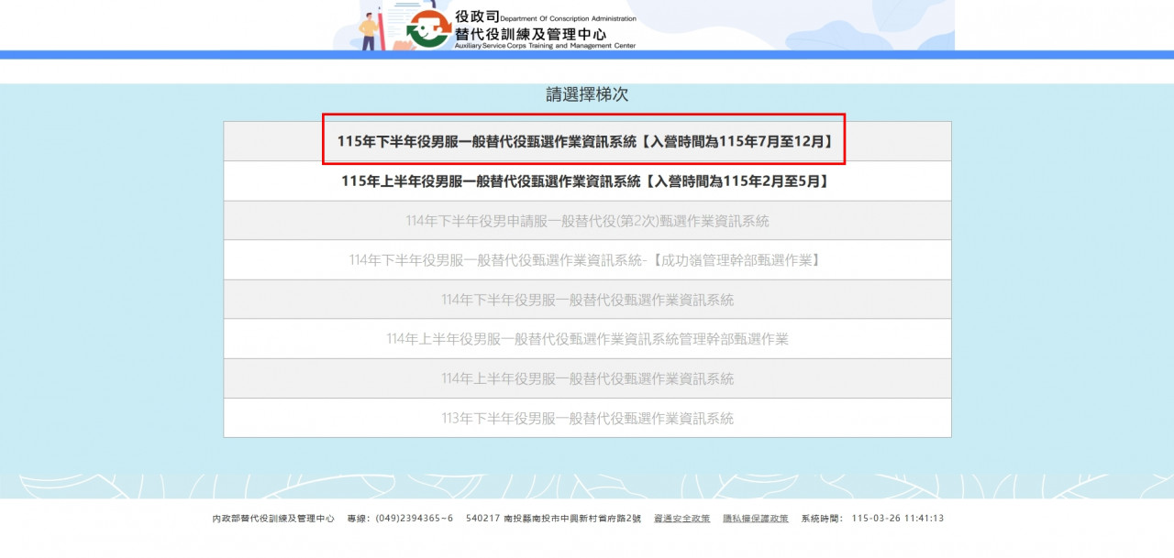The height and width of the screenshot is (558, 1174).
Task: Select the 115年上半年 entry for 2月至5月
Action: tap(585, 181)
